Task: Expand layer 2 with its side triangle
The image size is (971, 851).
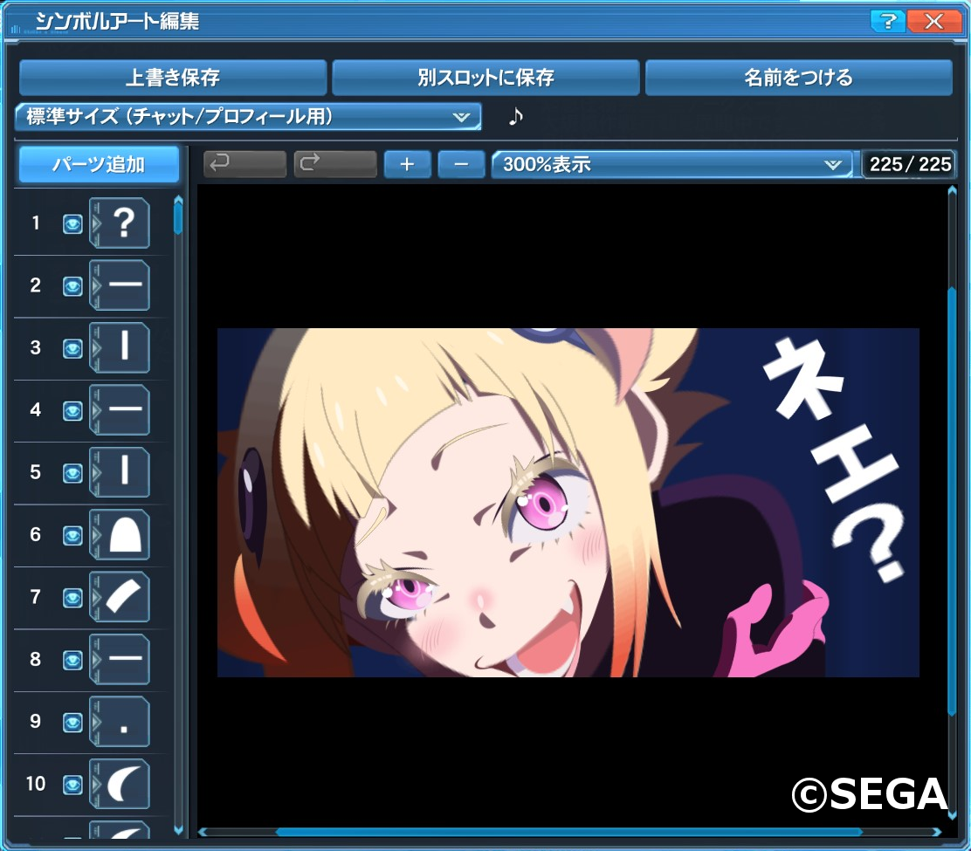Action: [x=95, y=285]
